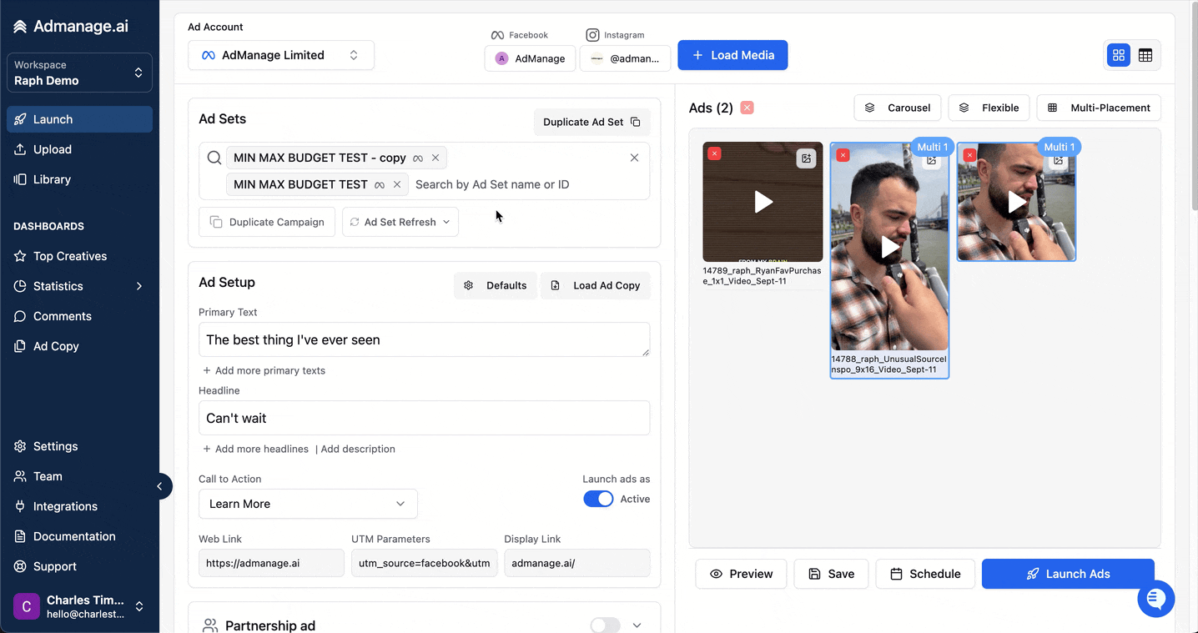Toggle the Launch ads as Active switch
Viewport: 1198px width, 633px height.
click(598, 499)
